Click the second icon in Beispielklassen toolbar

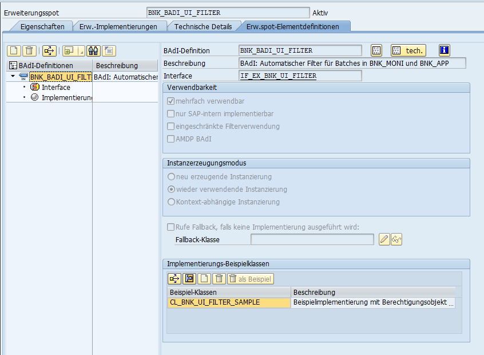[189, 279]
